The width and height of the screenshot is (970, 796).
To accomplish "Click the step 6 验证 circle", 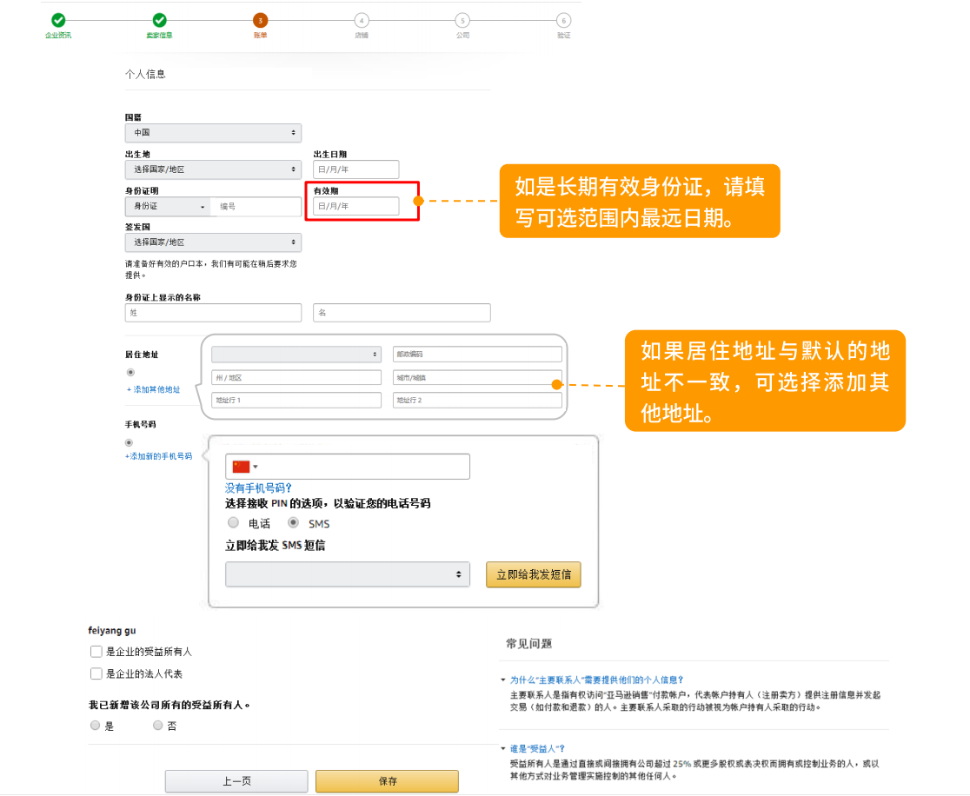I will click(x=563, y=20).
